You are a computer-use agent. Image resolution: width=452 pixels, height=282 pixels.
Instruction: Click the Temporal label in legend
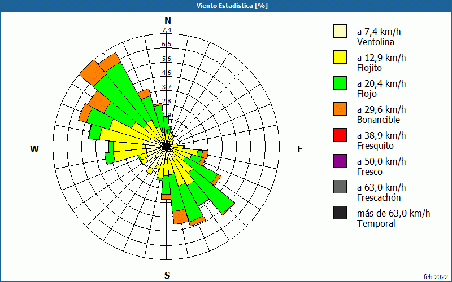point(376,223)
